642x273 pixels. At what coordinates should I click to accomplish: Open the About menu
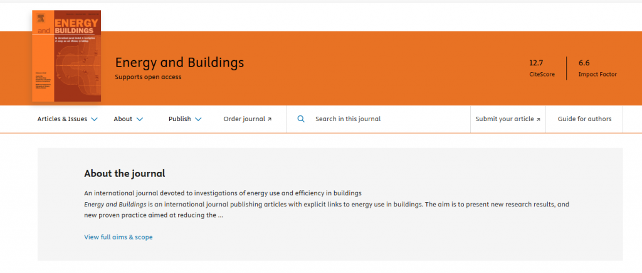[129, 119]
